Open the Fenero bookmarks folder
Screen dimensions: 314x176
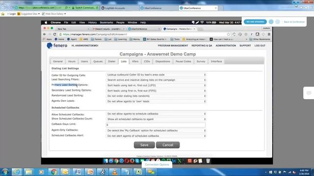[x=96, y=39]
